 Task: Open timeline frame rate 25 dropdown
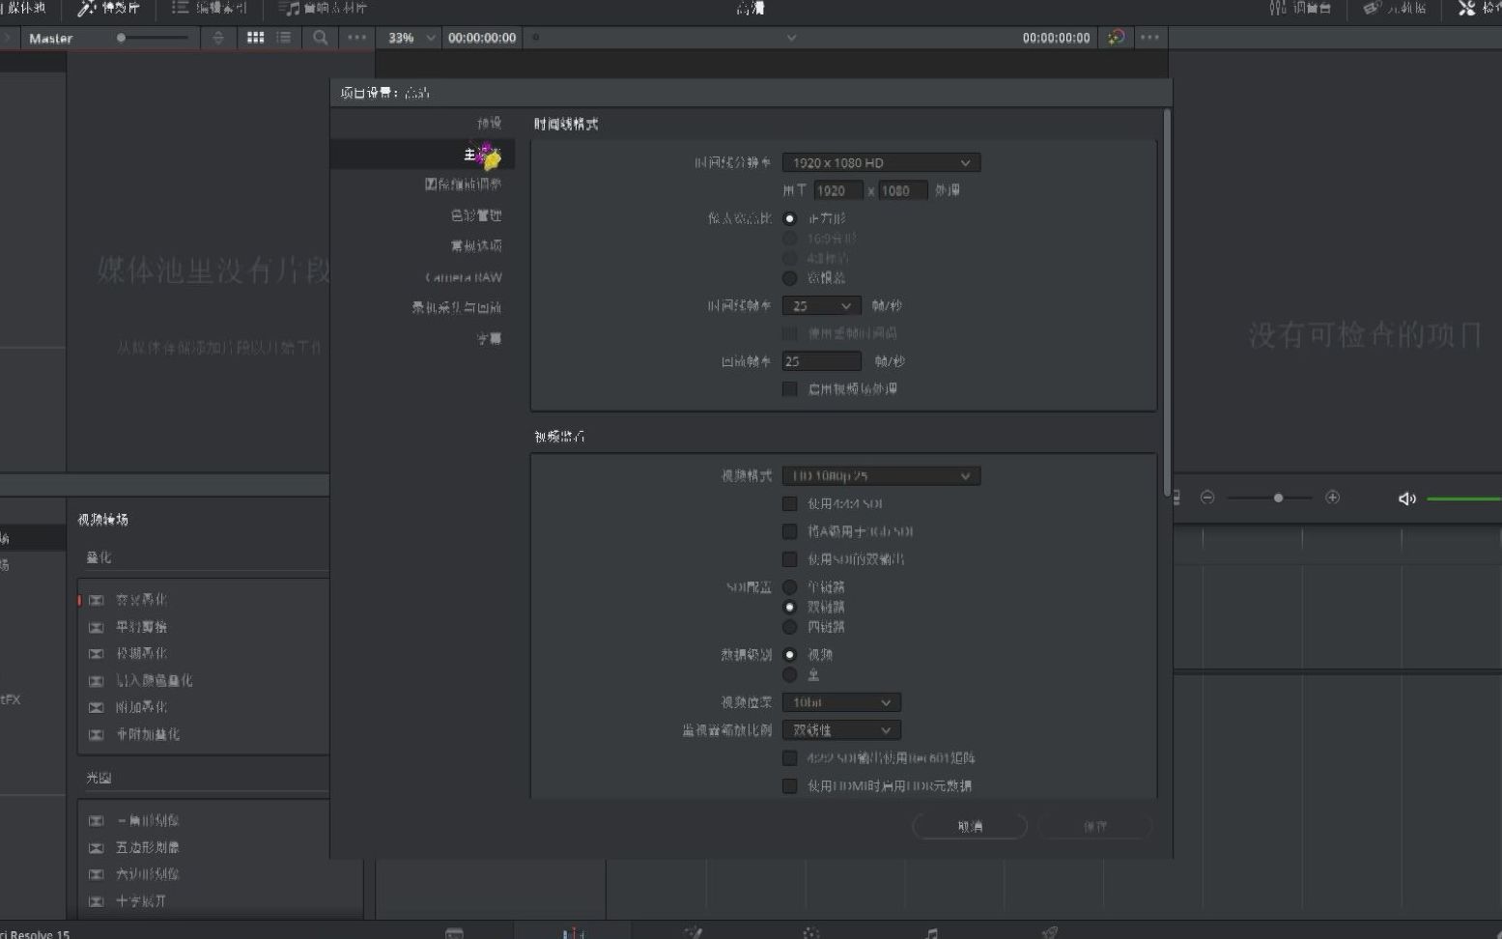821,306
